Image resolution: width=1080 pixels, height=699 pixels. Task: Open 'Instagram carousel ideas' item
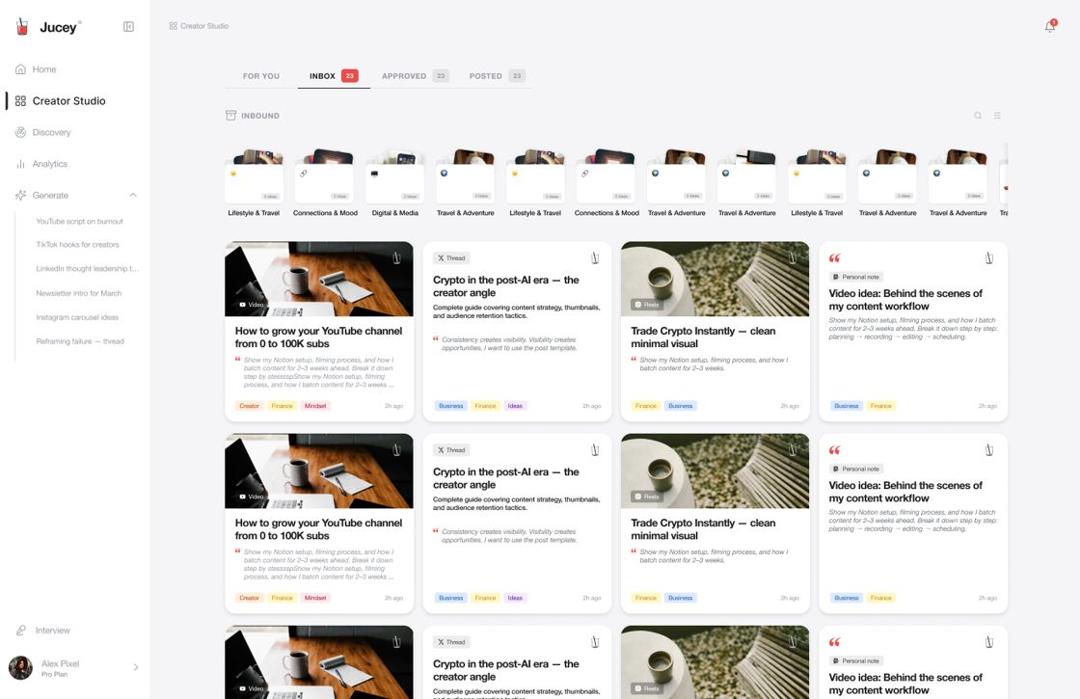[77, 317]
